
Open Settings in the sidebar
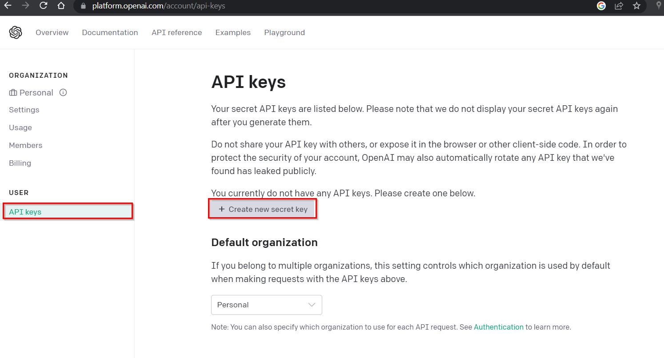(24, 110)
